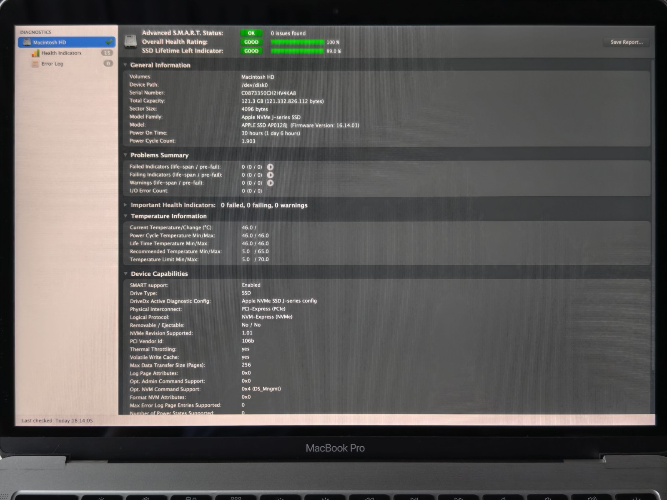Select the Macintosh HD drive icon in sidebar

pos(27,42)
